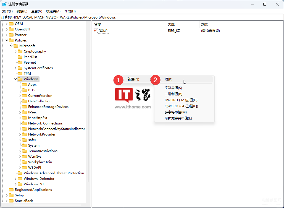
Task: Click the Registry Editor app icon in title bar
Action: (x=4, y=4)
